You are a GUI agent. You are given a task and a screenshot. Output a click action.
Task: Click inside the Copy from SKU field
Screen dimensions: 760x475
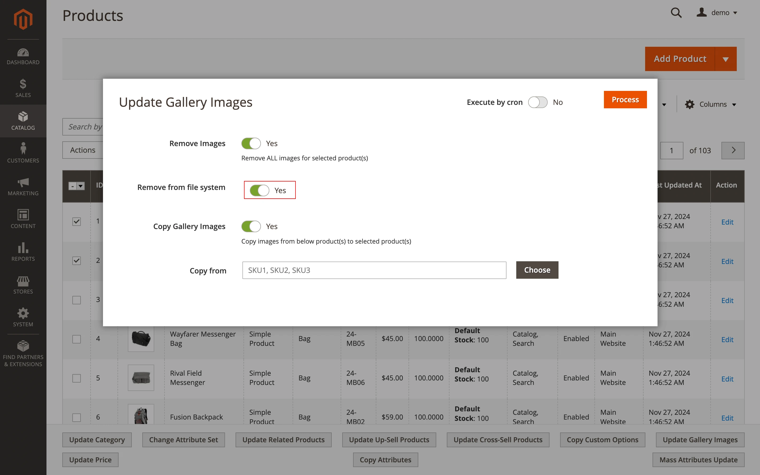[x=374, y=270]
